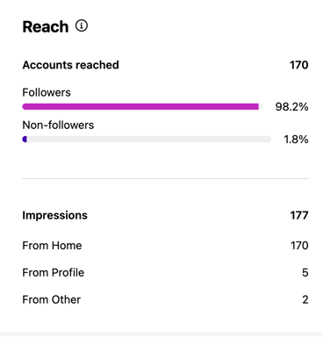323x338 pixels.
Task: Click the 98.2% followers percentage
Action: [x=291, y=107]
